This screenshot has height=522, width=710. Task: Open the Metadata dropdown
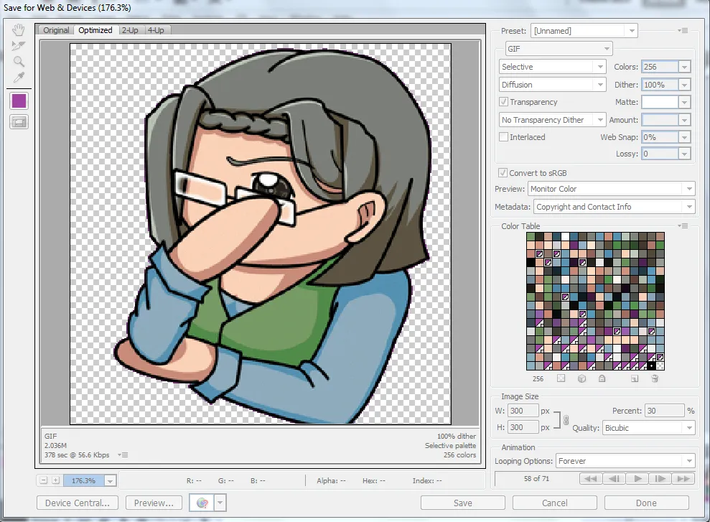pos(614,207)
